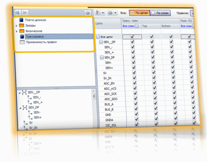Select the 'ADC_SCK' net row
The image size is (207, 162).
point(110,94)
